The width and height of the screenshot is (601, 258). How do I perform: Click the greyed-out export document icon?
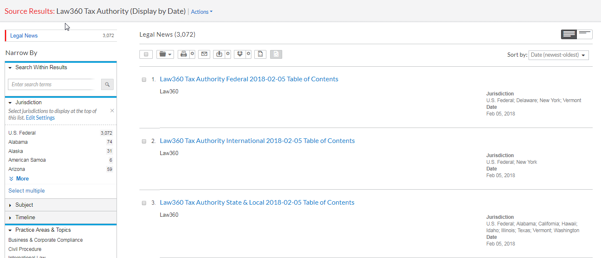coord(276,54)
